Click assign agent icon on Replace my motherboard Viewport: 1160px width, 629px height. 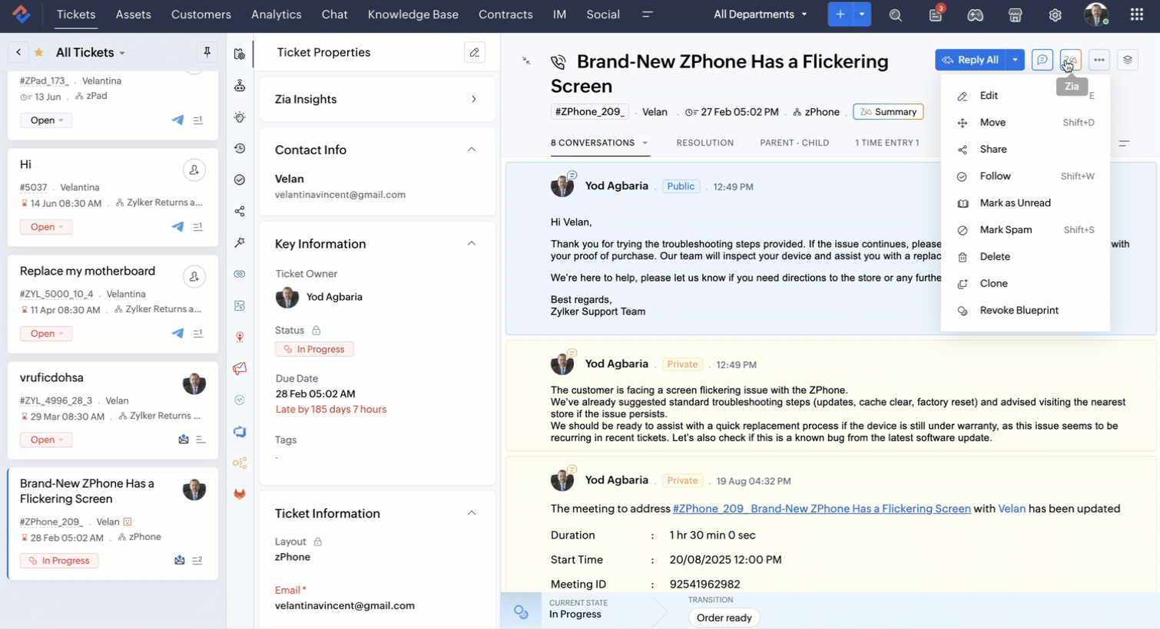194,277
